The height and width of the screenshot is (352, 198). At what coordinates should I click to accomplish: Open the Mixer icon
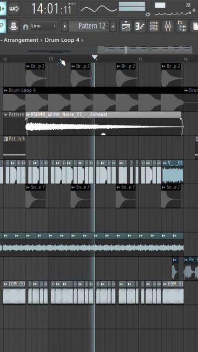(x=168, y=26)
